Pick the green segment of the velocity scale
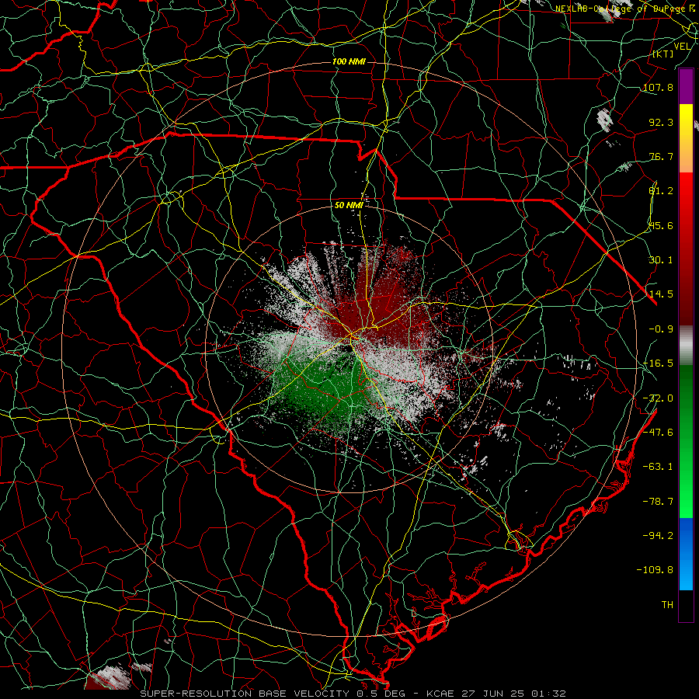The image size is (699, 699). click(686, 441)
